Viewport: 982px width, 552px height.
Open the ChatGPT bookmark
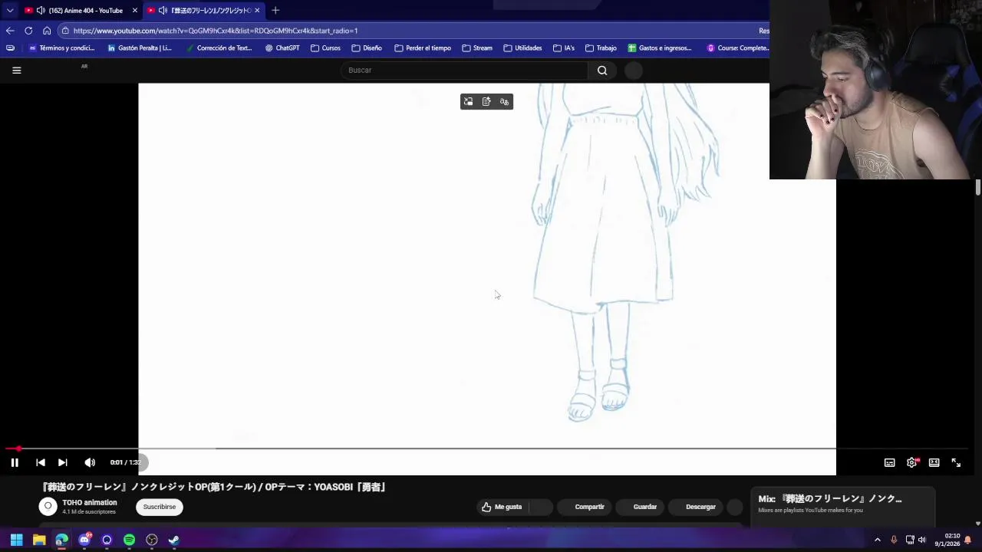pos(282,48)
